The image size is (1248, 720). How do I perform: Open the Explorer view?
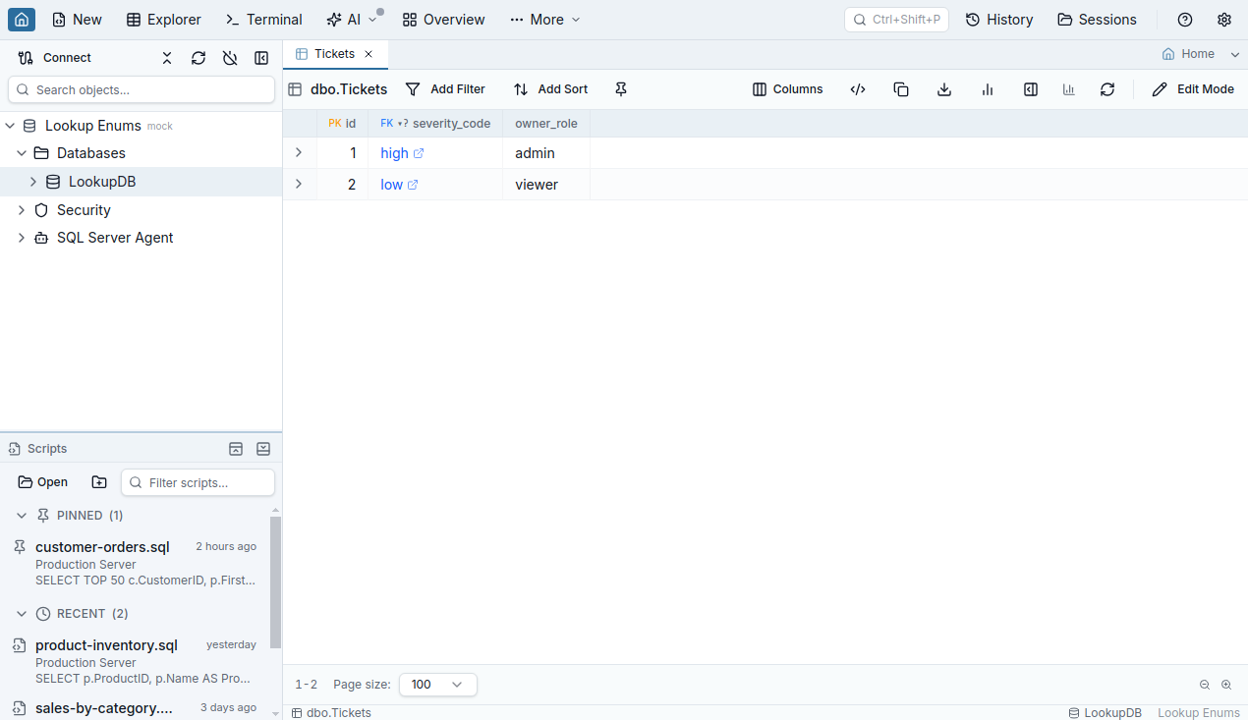click(164, 20)
